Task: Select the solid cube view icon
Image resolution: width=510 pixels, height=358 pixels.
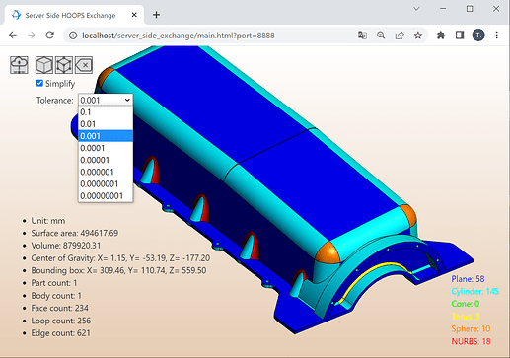Action: point(43,65)
